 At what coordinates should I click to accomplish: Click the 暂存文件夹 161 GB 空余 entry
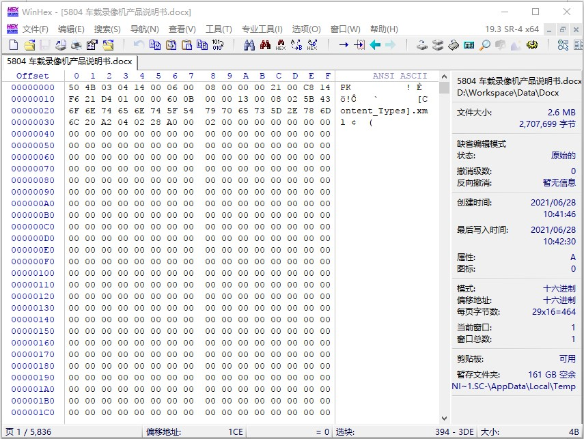coord(516,375)
